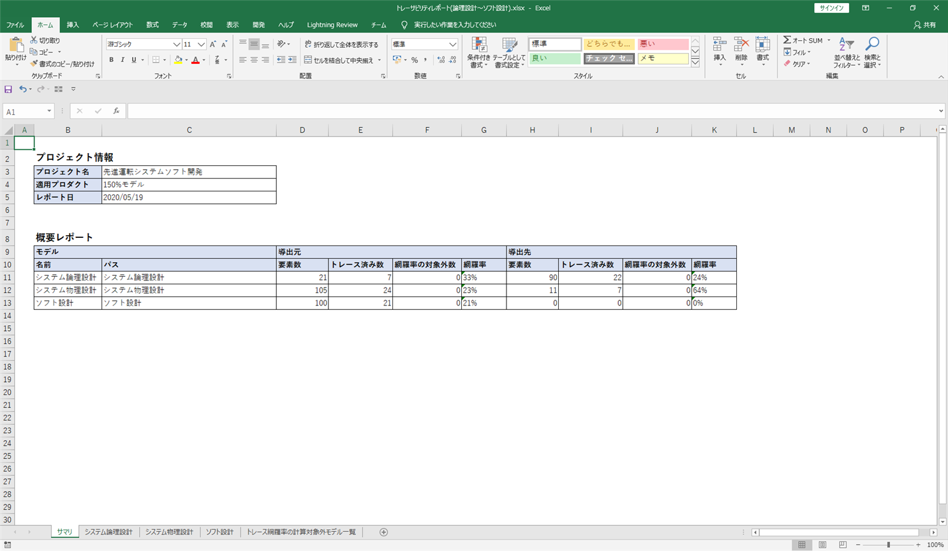Open Find and Select (検索と選択) magnifier

point(872,53)
